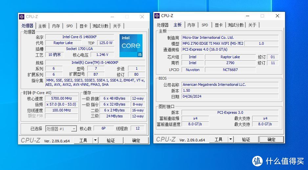This screenshot has width=308, height=170.
Task: Open 内存 tab in the right CPU-Z window
Action: pyautogui.click(x=191, y=25)
